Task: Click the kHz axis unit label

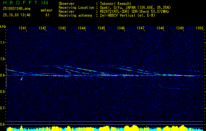Action: [3, 27]
